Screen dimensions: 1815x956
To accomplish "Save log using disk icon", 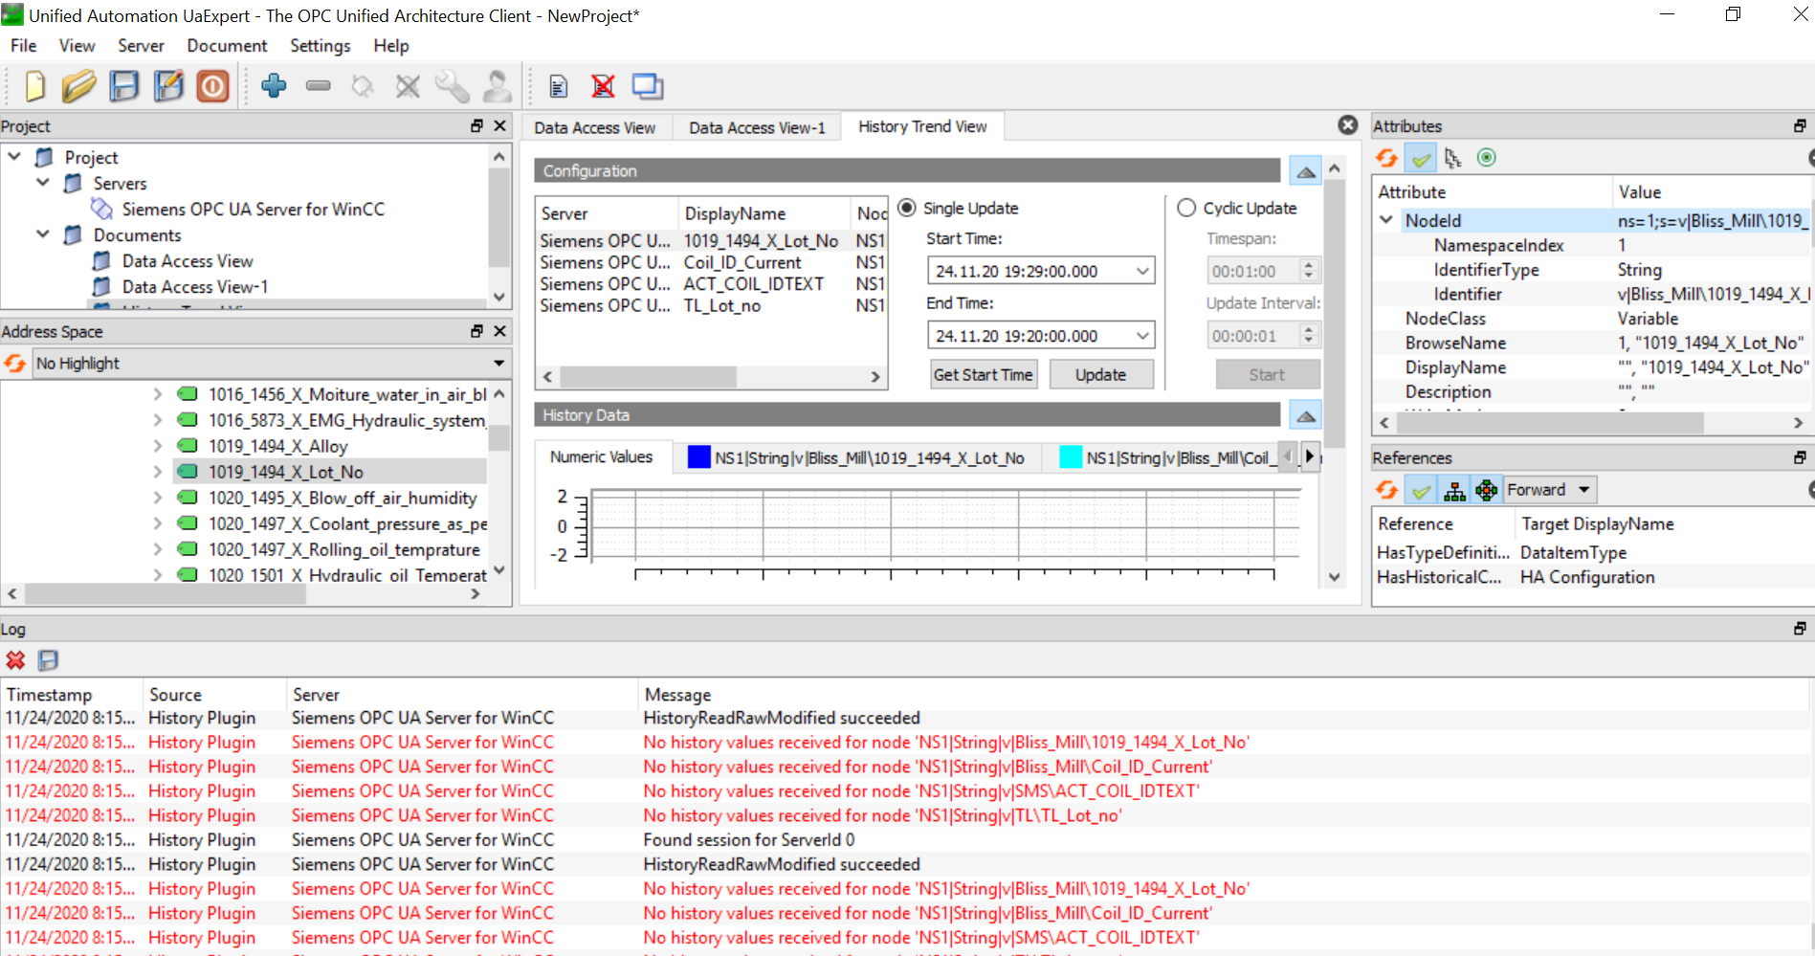I will [48, 660].
